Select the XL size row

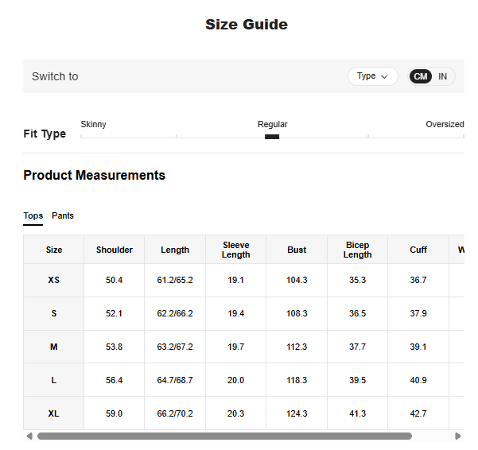click(x=54, y=414)
